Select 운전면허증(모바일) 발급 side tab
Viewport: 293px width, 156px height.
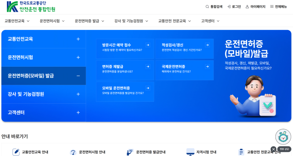pos(44,76)
